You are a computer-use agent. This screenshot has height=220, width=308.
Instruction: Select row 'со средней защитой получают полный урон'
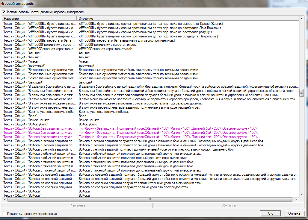click(x=151, y=187)
